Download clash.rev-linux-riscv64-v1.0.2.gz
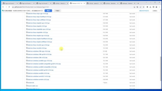Screen dimensions: 162x91 37,48
